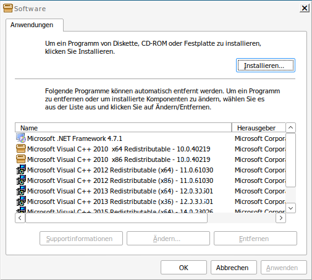Confirm with the OK button
Image resolution: width=312 pixels, height=280 pixels.
(x=183, y=268)
